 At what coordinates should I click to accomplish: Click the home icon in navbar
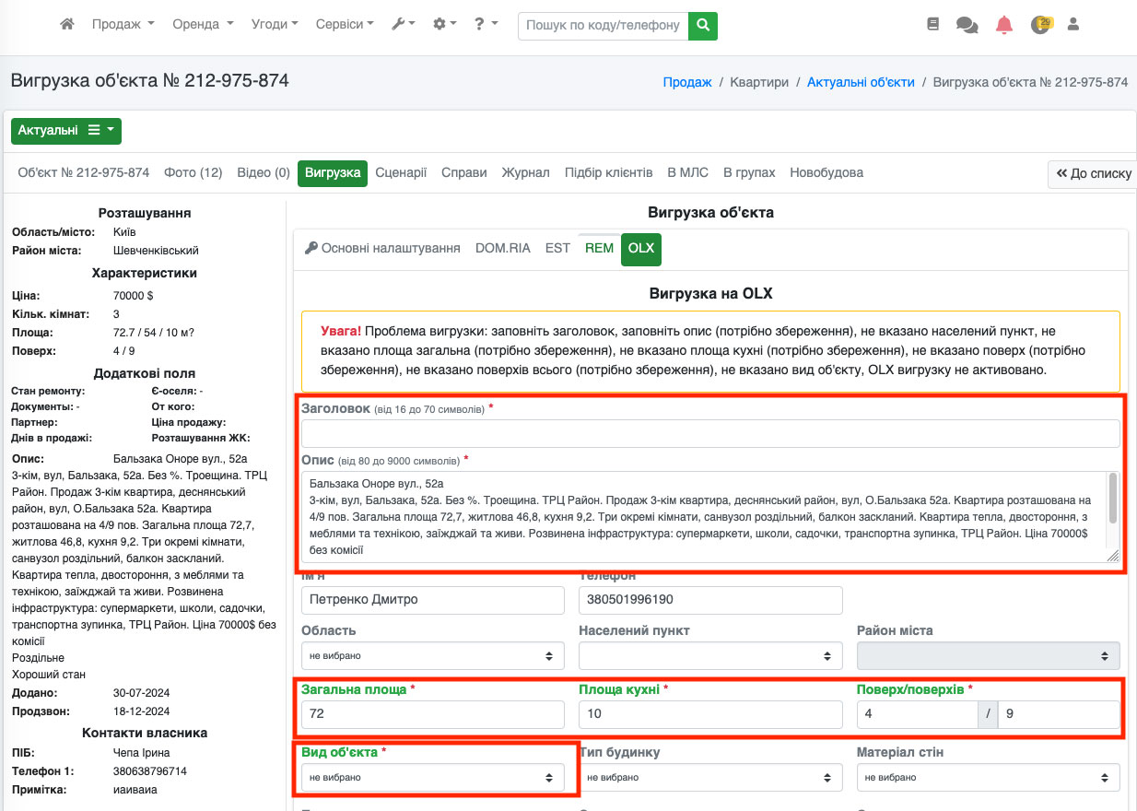pos(66,25)
